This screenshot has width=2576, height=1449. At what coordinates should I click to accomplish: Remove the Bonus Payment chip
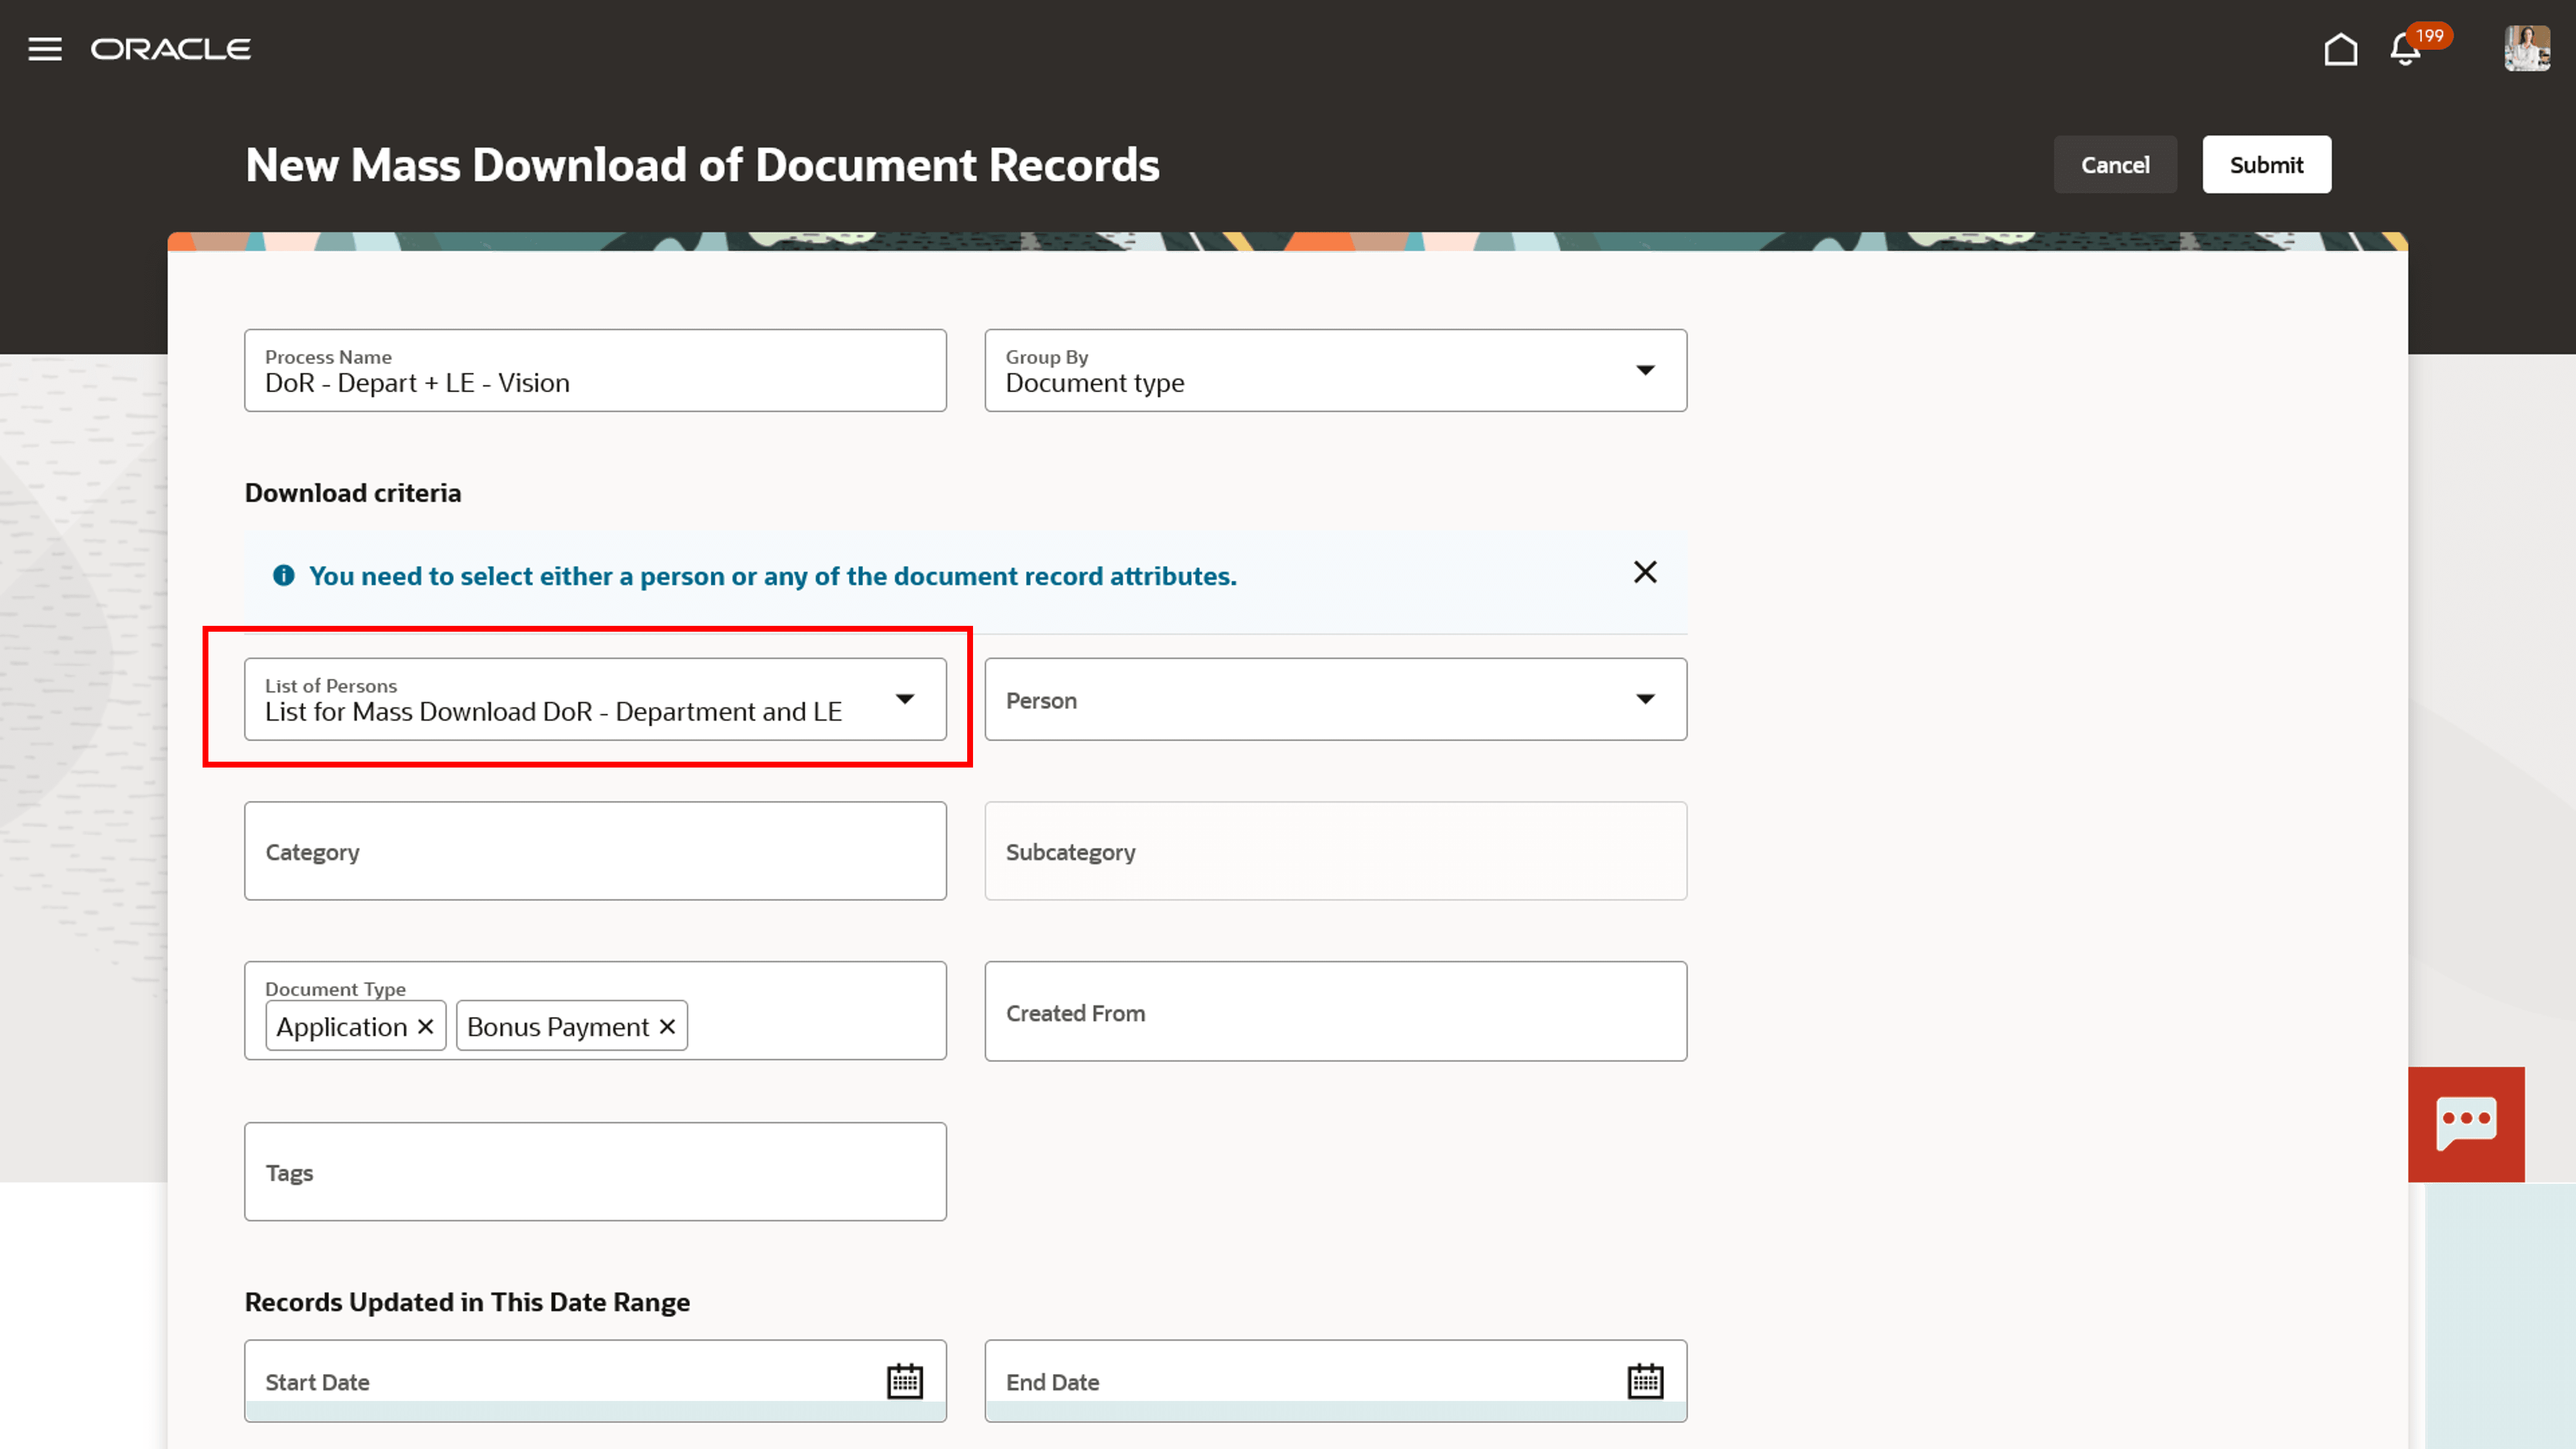668,1027
